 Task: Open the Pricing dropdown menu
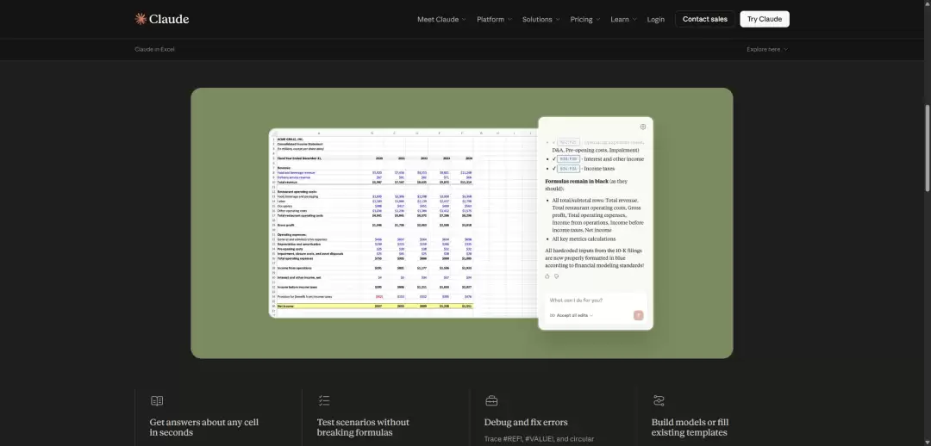tap(584, 20)
